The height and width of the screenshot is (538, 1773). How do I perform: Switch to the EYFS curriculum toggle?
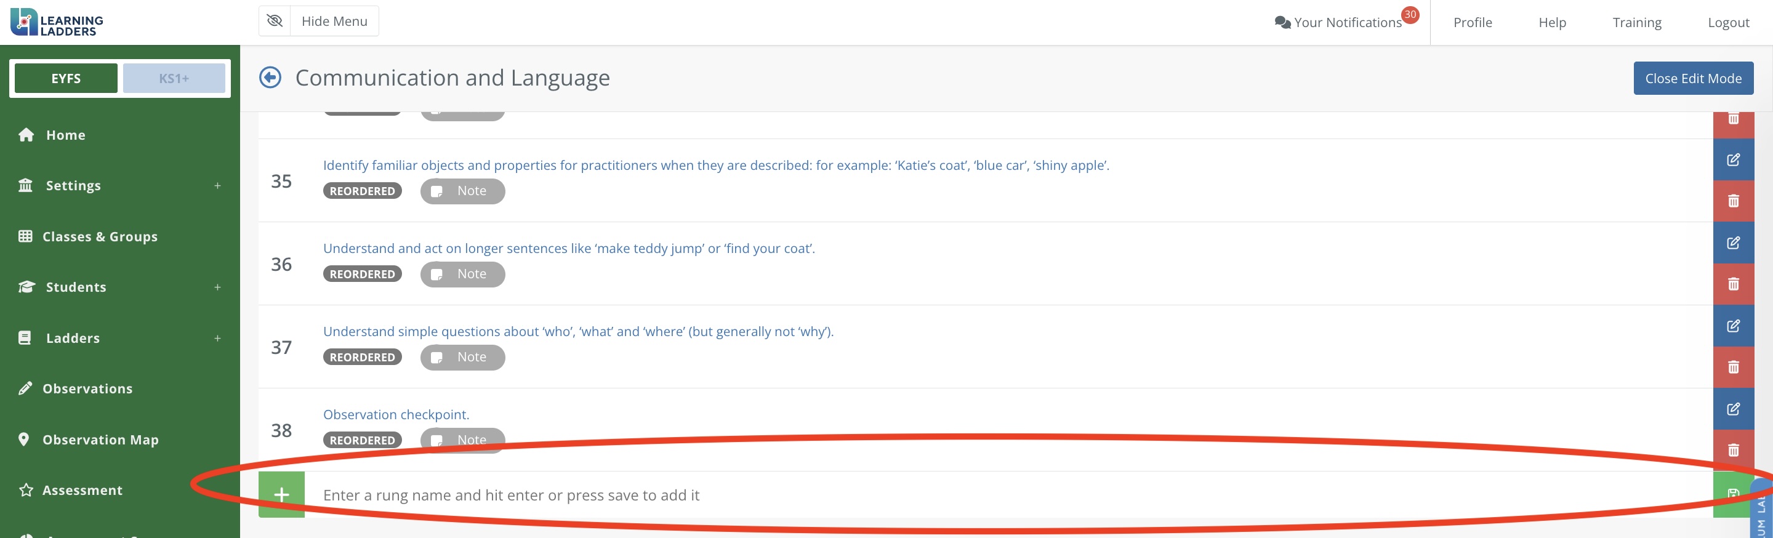66,78
